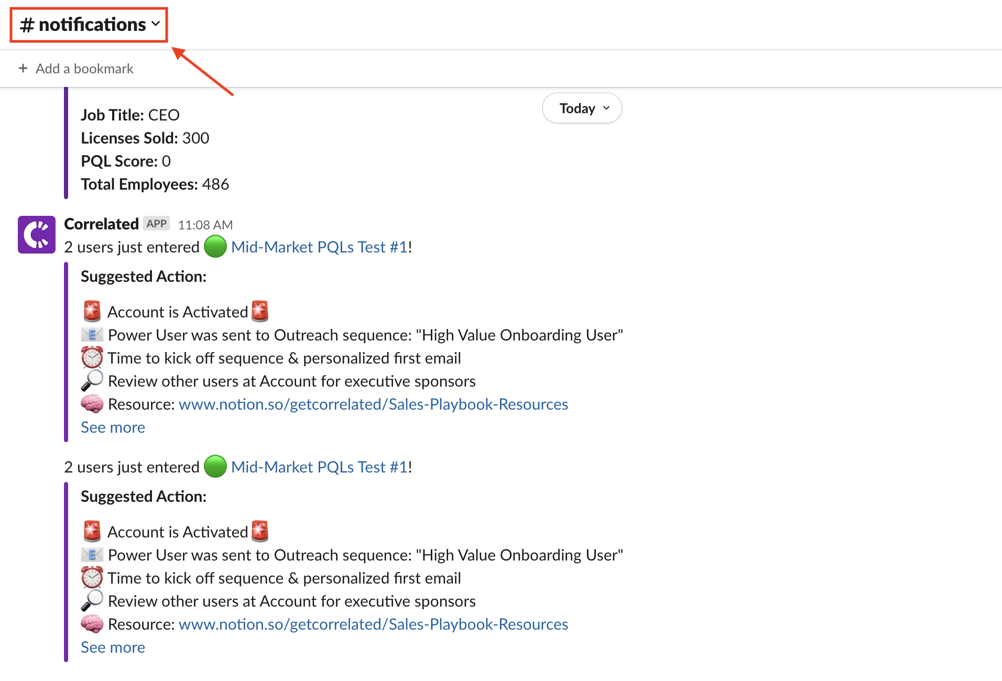Click the siren emoji before second Account is Activated
The height and width of the screenshot is (681, 1002).
click(92, 531)
